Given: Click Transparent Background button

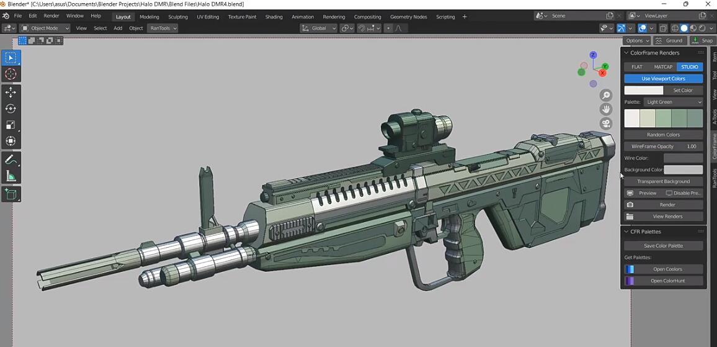Looking at the screenshot, I should (664, 181).
